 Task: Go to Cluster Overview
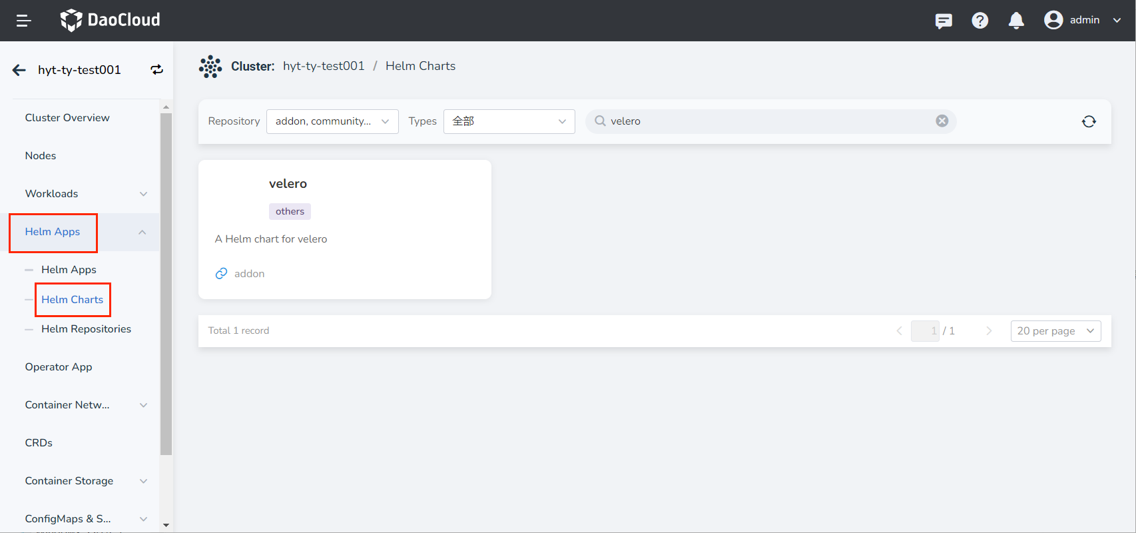(67, 118)
